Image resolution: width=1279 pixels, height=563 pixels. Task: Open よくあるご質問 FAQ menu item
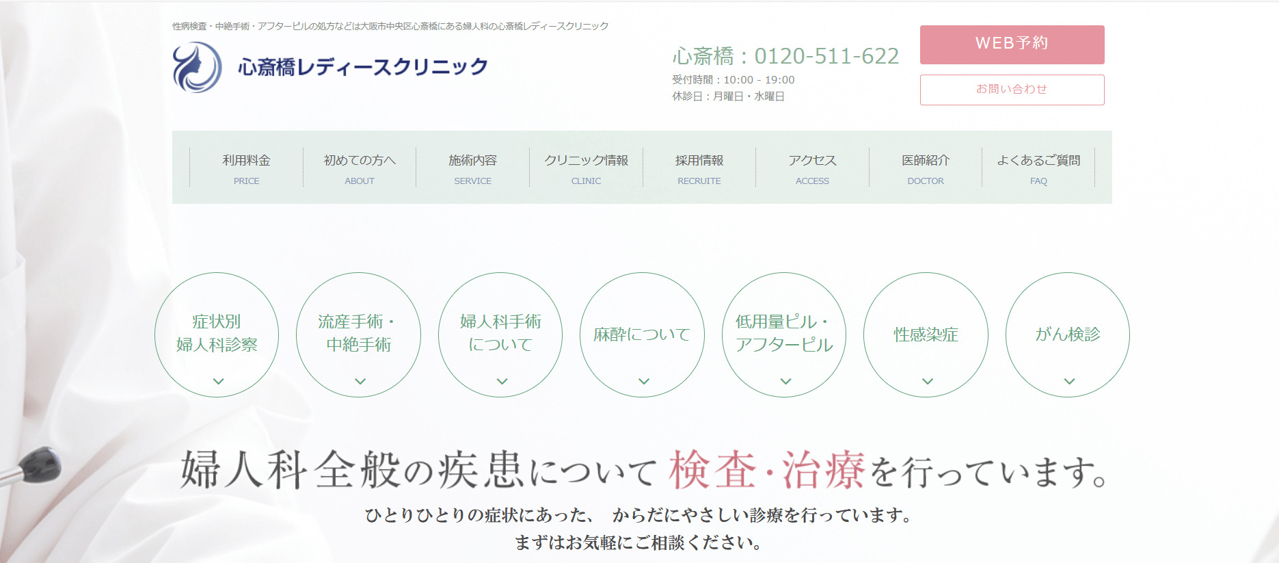[x=1038, y=168]
